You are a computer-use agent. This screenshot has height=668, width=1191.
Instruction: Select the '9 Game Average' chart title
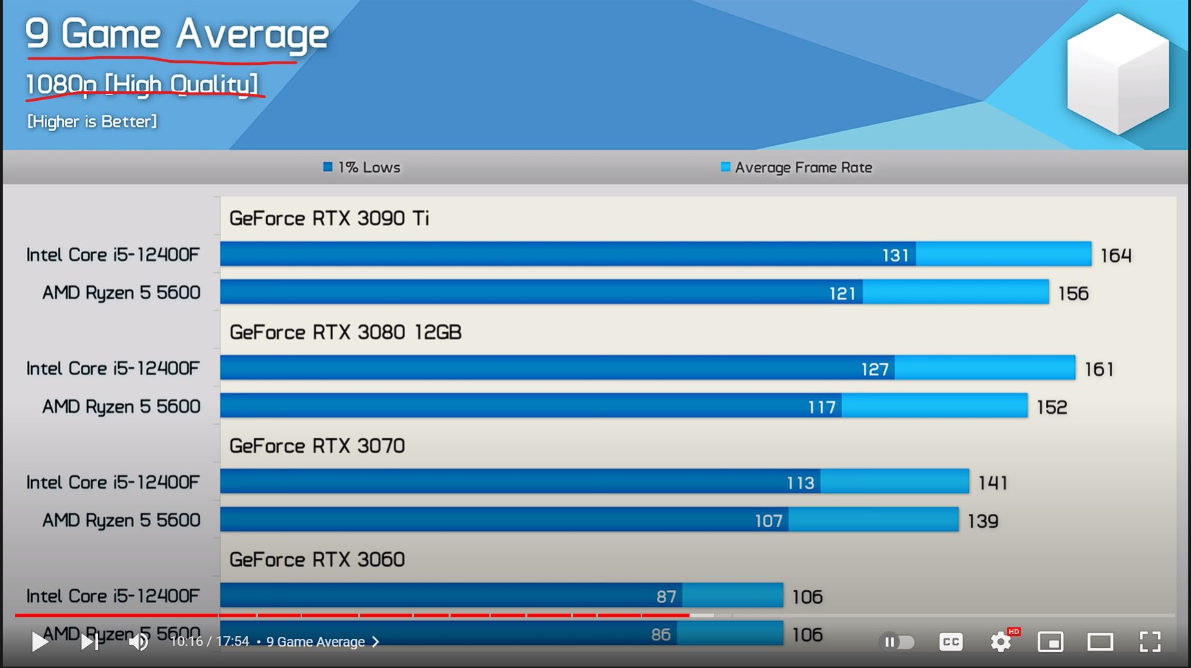[177, 34]
